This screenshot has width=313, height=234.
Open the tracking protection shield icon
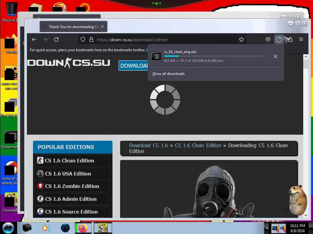[x=83, y=40]
